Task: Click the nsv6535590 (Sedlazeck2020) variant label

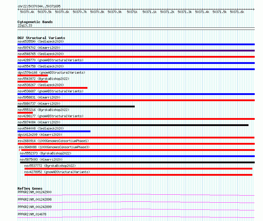Action: [41, 41]
